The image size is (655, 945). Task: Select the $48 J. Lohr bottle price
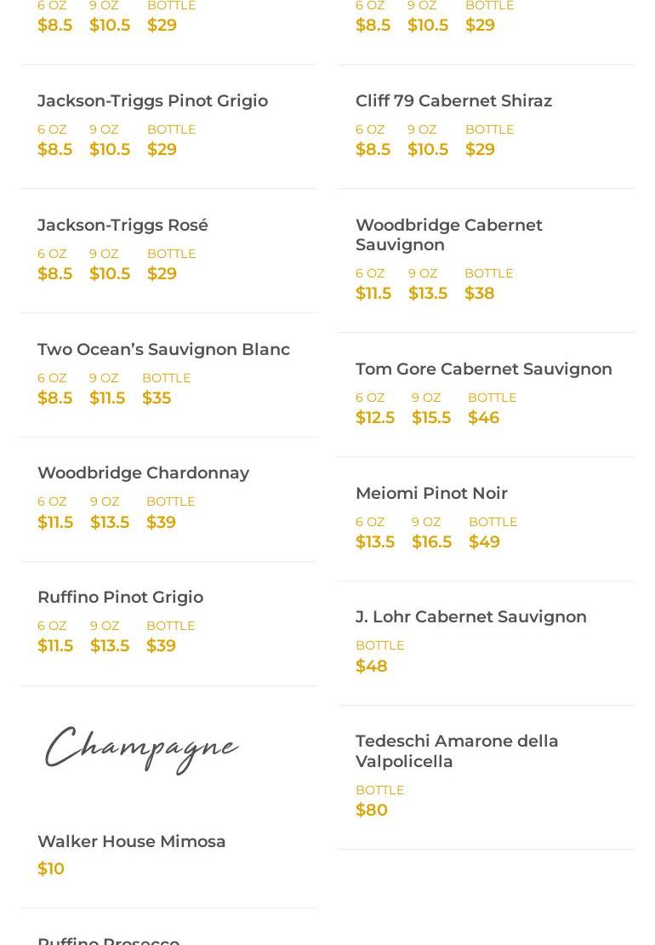[x=372, y=666]
